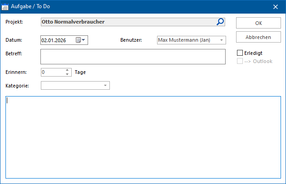Focus the Betreff input field
The width and height of the screenshot is (286, 184).
tap(133, 57)
